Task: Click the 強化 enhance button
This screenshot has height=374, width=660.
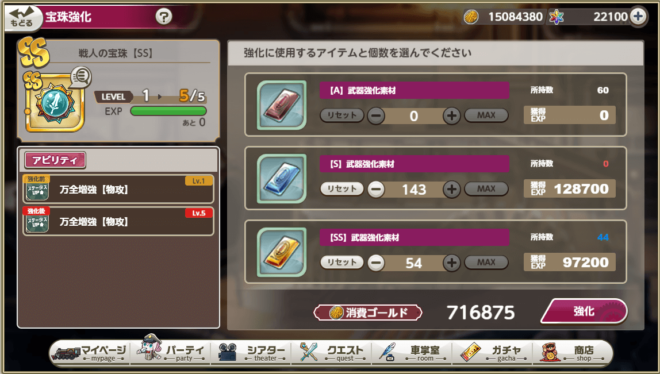Action: 584,311
